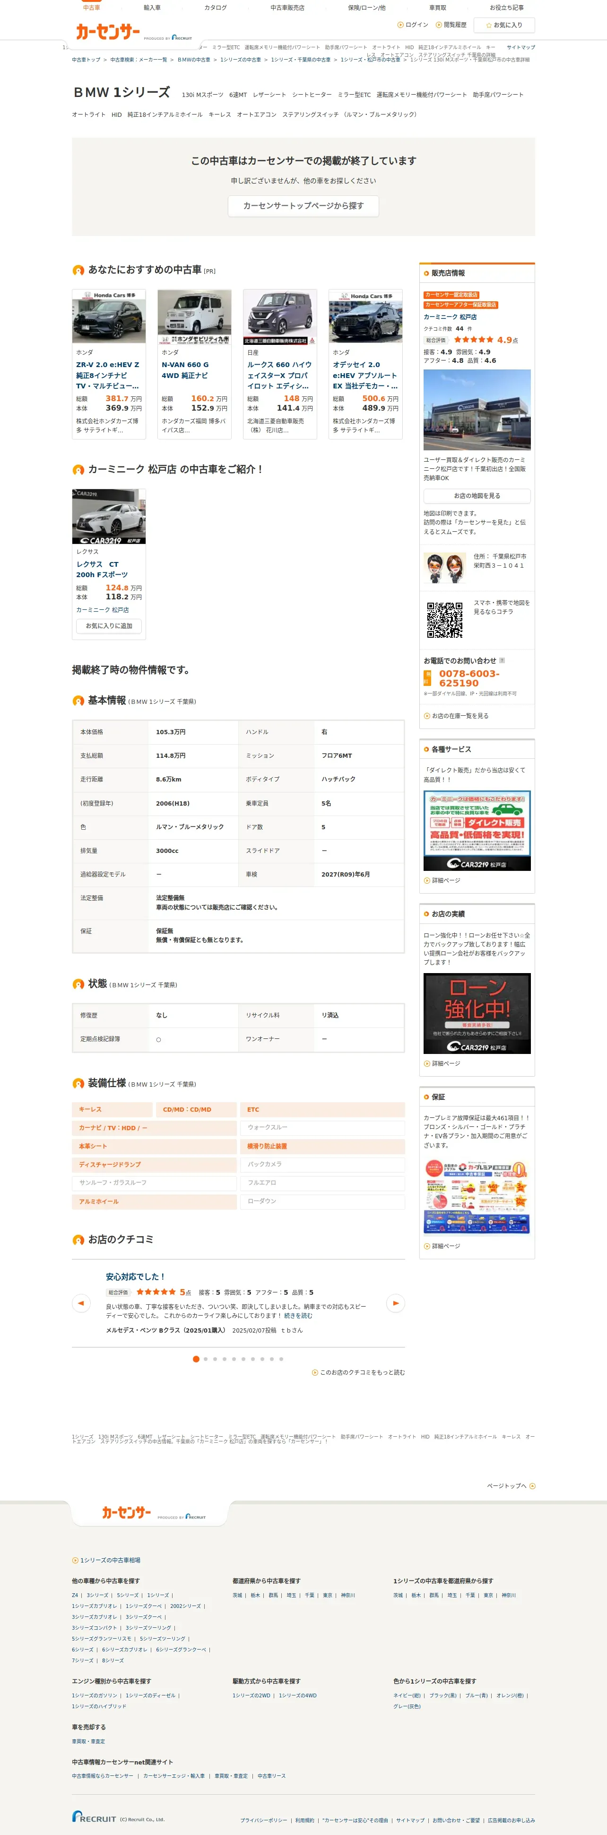Click the dealership building photo in 販売店情報

[x=477, y=410]
